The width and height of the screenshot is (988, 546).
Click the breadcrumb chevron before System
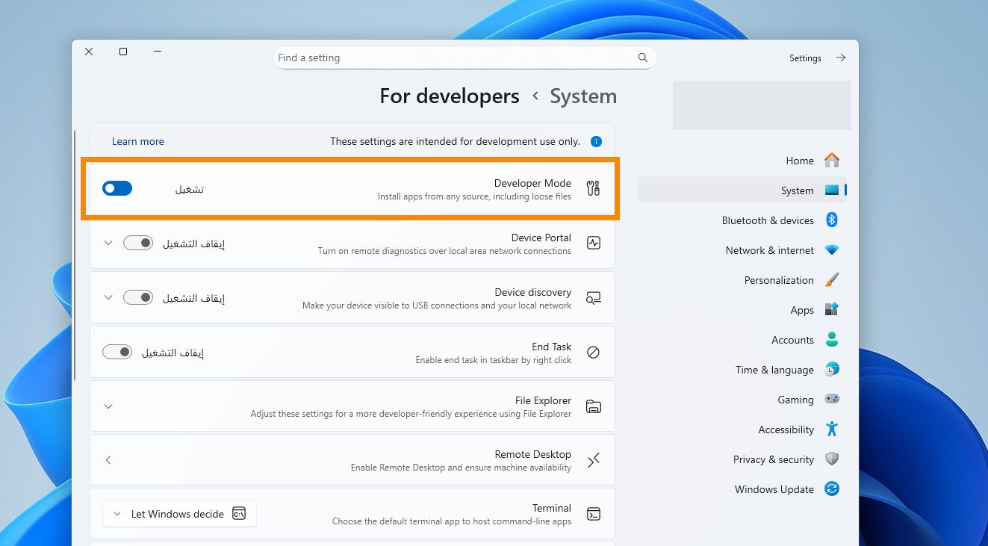tap(535, 96)
